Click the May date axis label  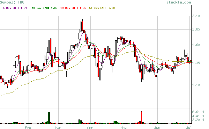click(x=123, y=128)
